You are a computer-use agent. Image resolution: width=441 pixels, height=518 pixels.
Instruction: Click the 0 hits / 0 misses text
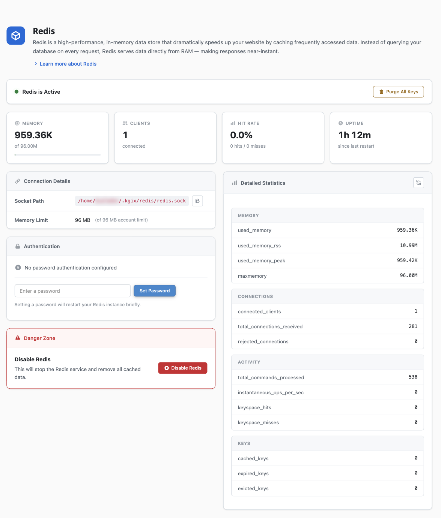pos(248,146)
